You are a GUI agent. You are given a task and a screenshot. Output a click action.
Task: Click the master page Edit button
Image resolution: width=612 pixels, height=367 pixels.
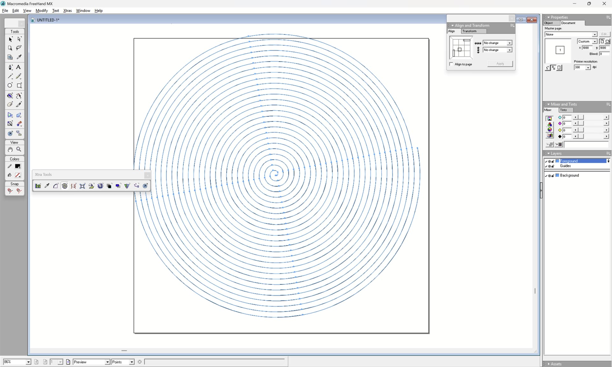(604, 34)
